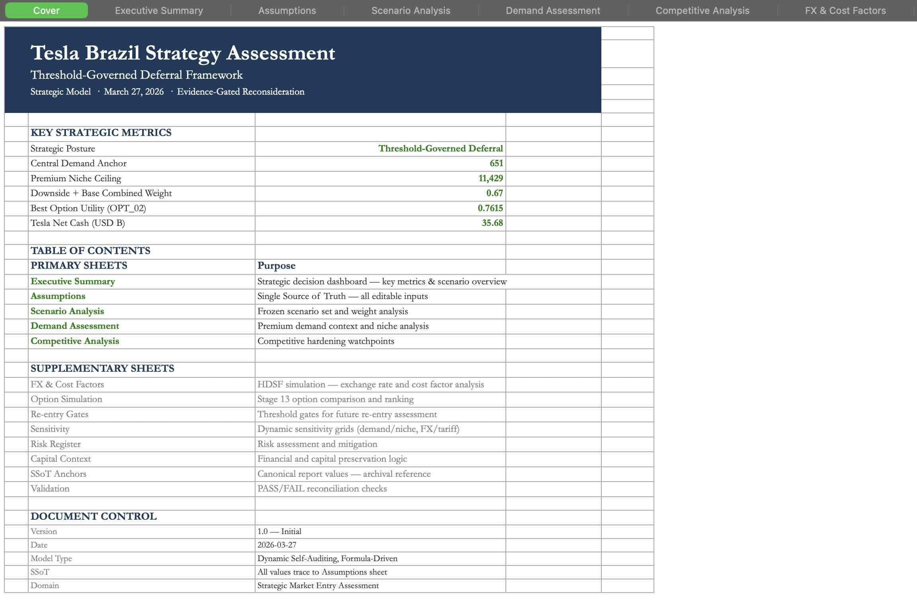Screen dimensions: 917x614
Task: Click the Scenario Analysis contents link
Action: (67, 311)
